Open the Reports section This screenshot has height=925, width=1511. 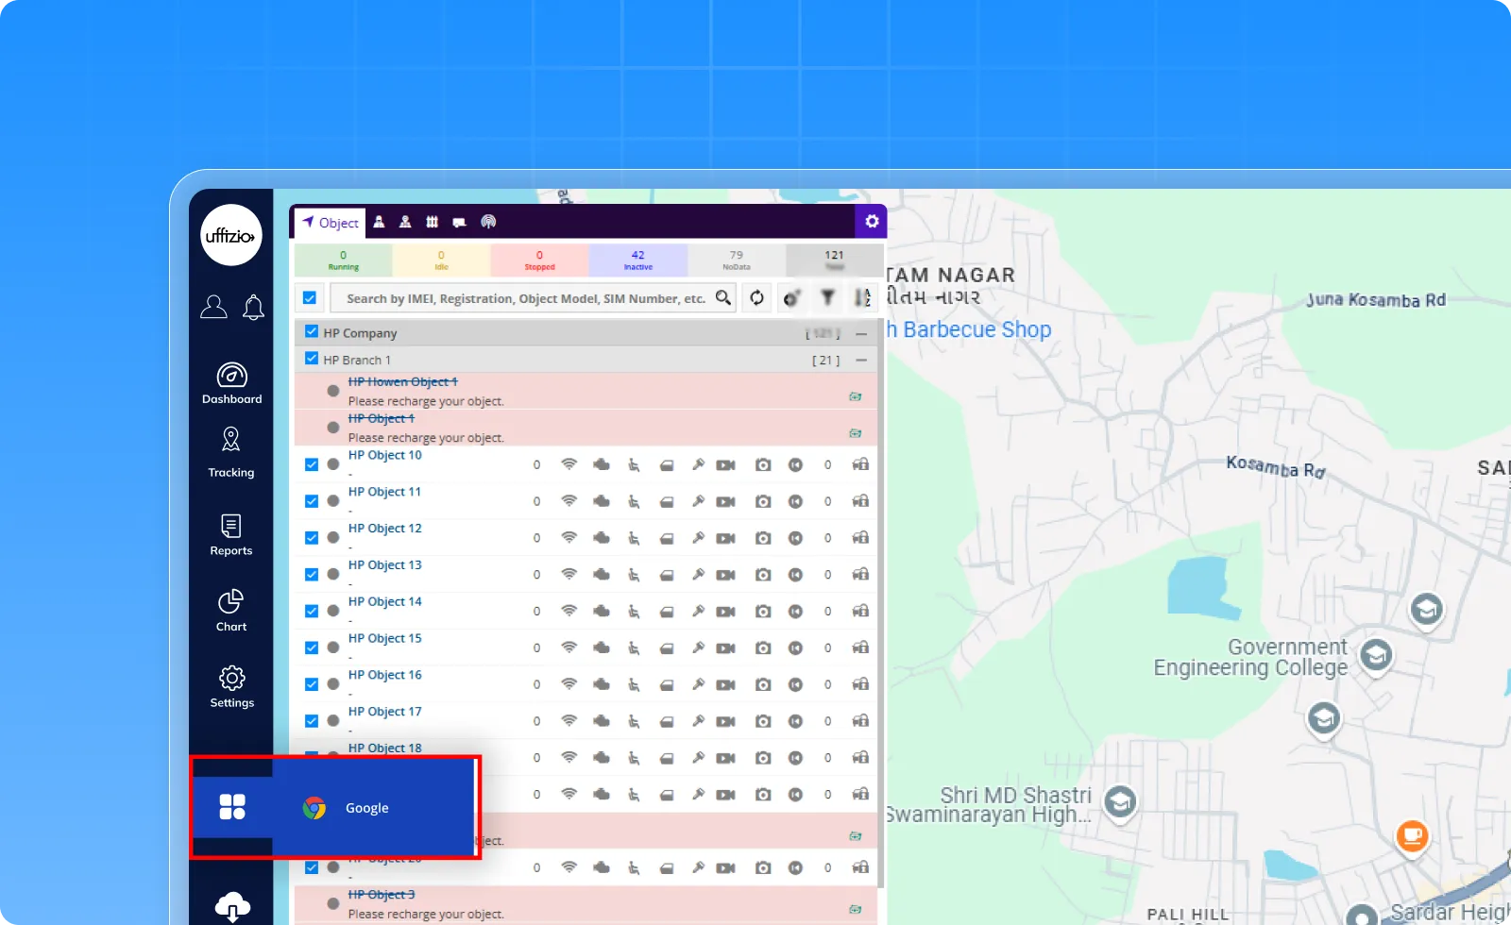[x=231, y=535]
